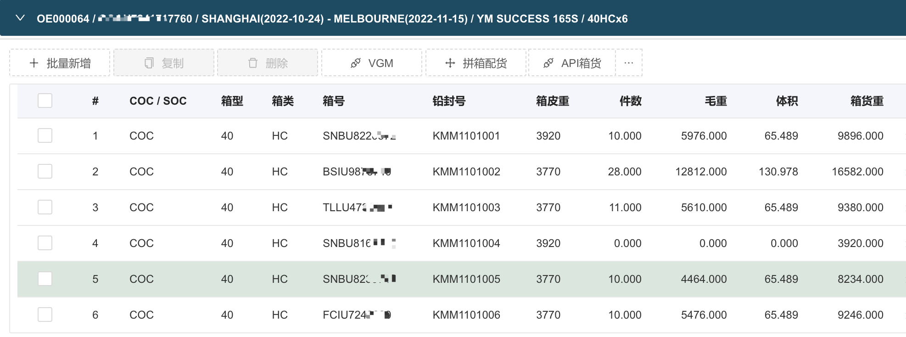The height and width of the screenshot is (337, 906).
Task: Open the API箱货 button
Action: point(572,63)
